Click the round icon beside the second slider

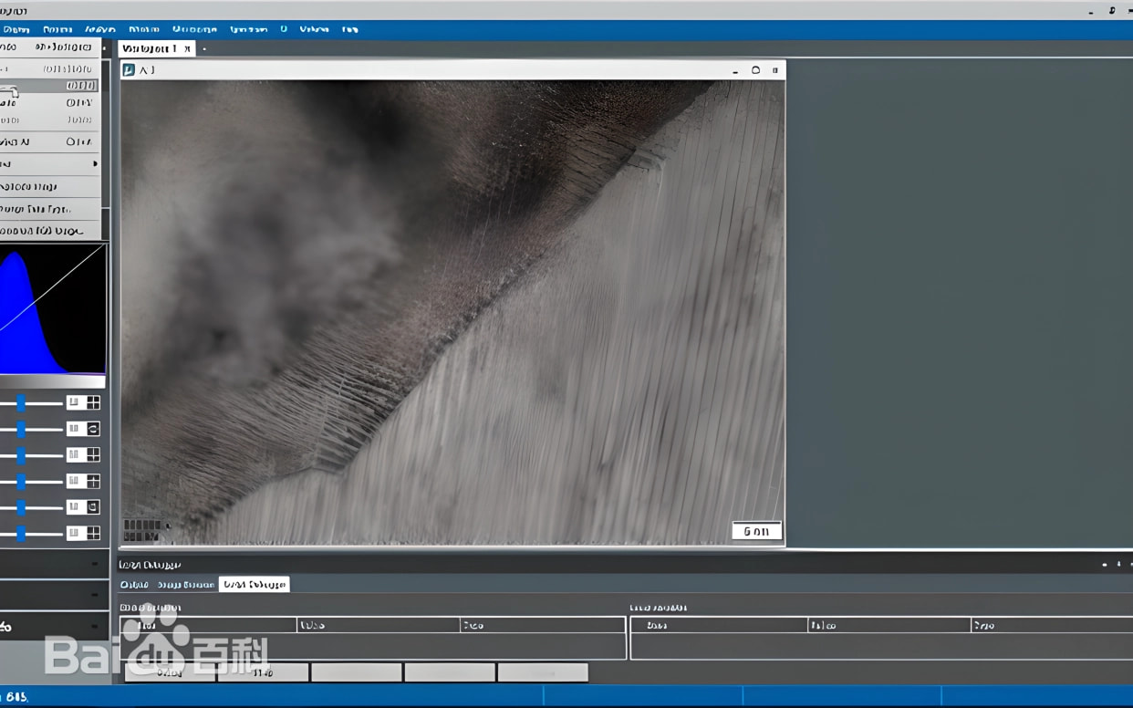click(92, 429)
